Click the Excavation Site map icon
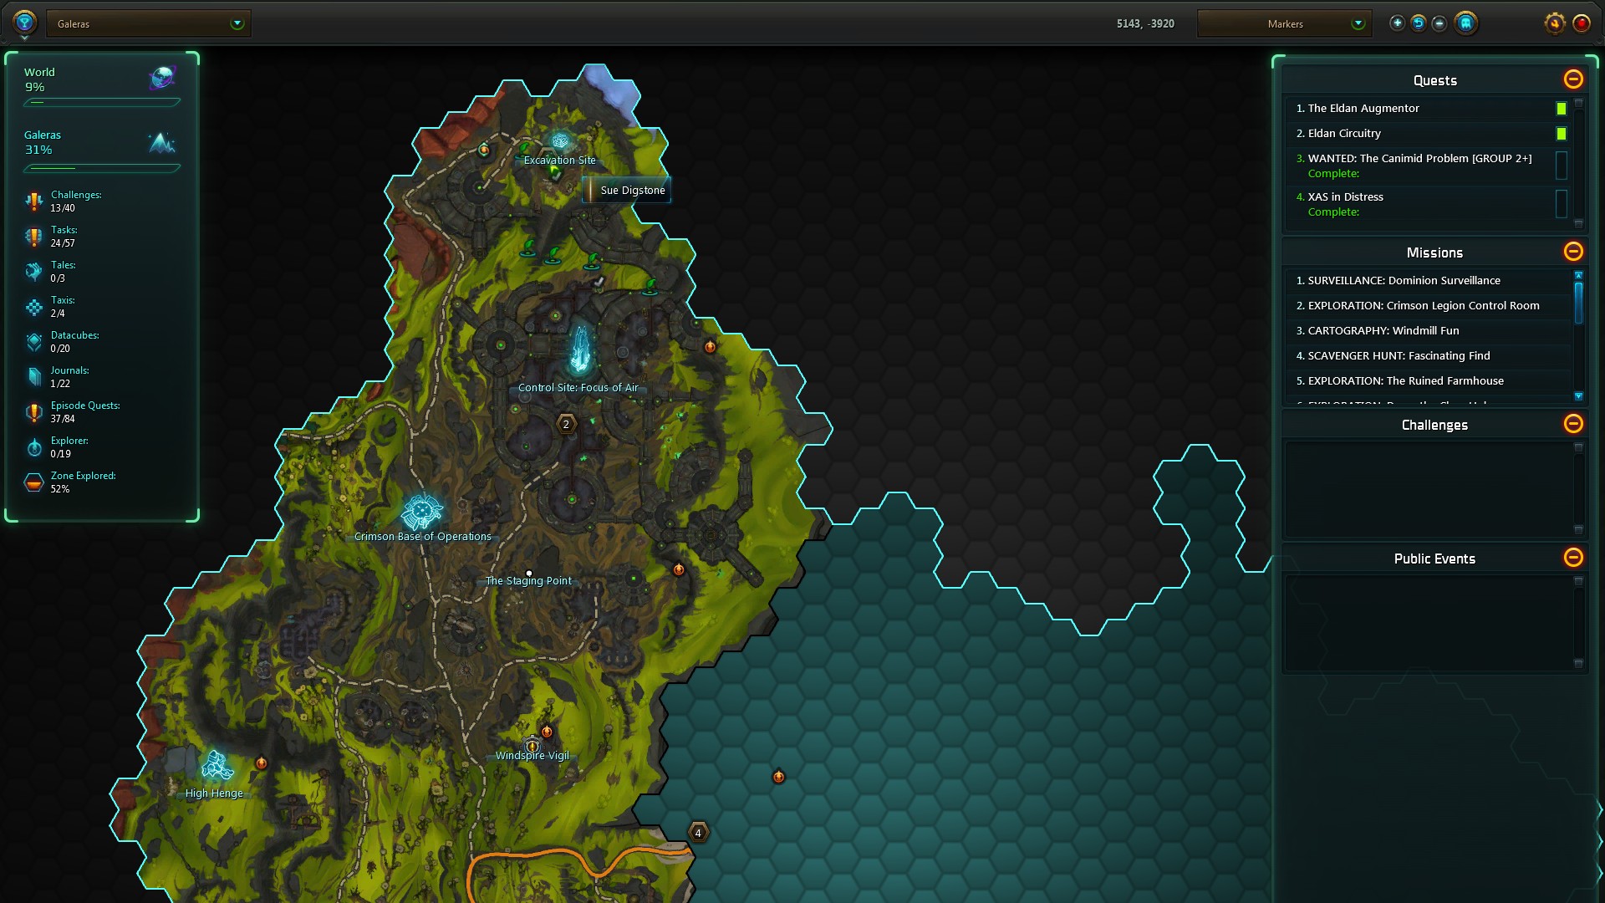This screenshot has width=1605, height=903. point(559,142)
